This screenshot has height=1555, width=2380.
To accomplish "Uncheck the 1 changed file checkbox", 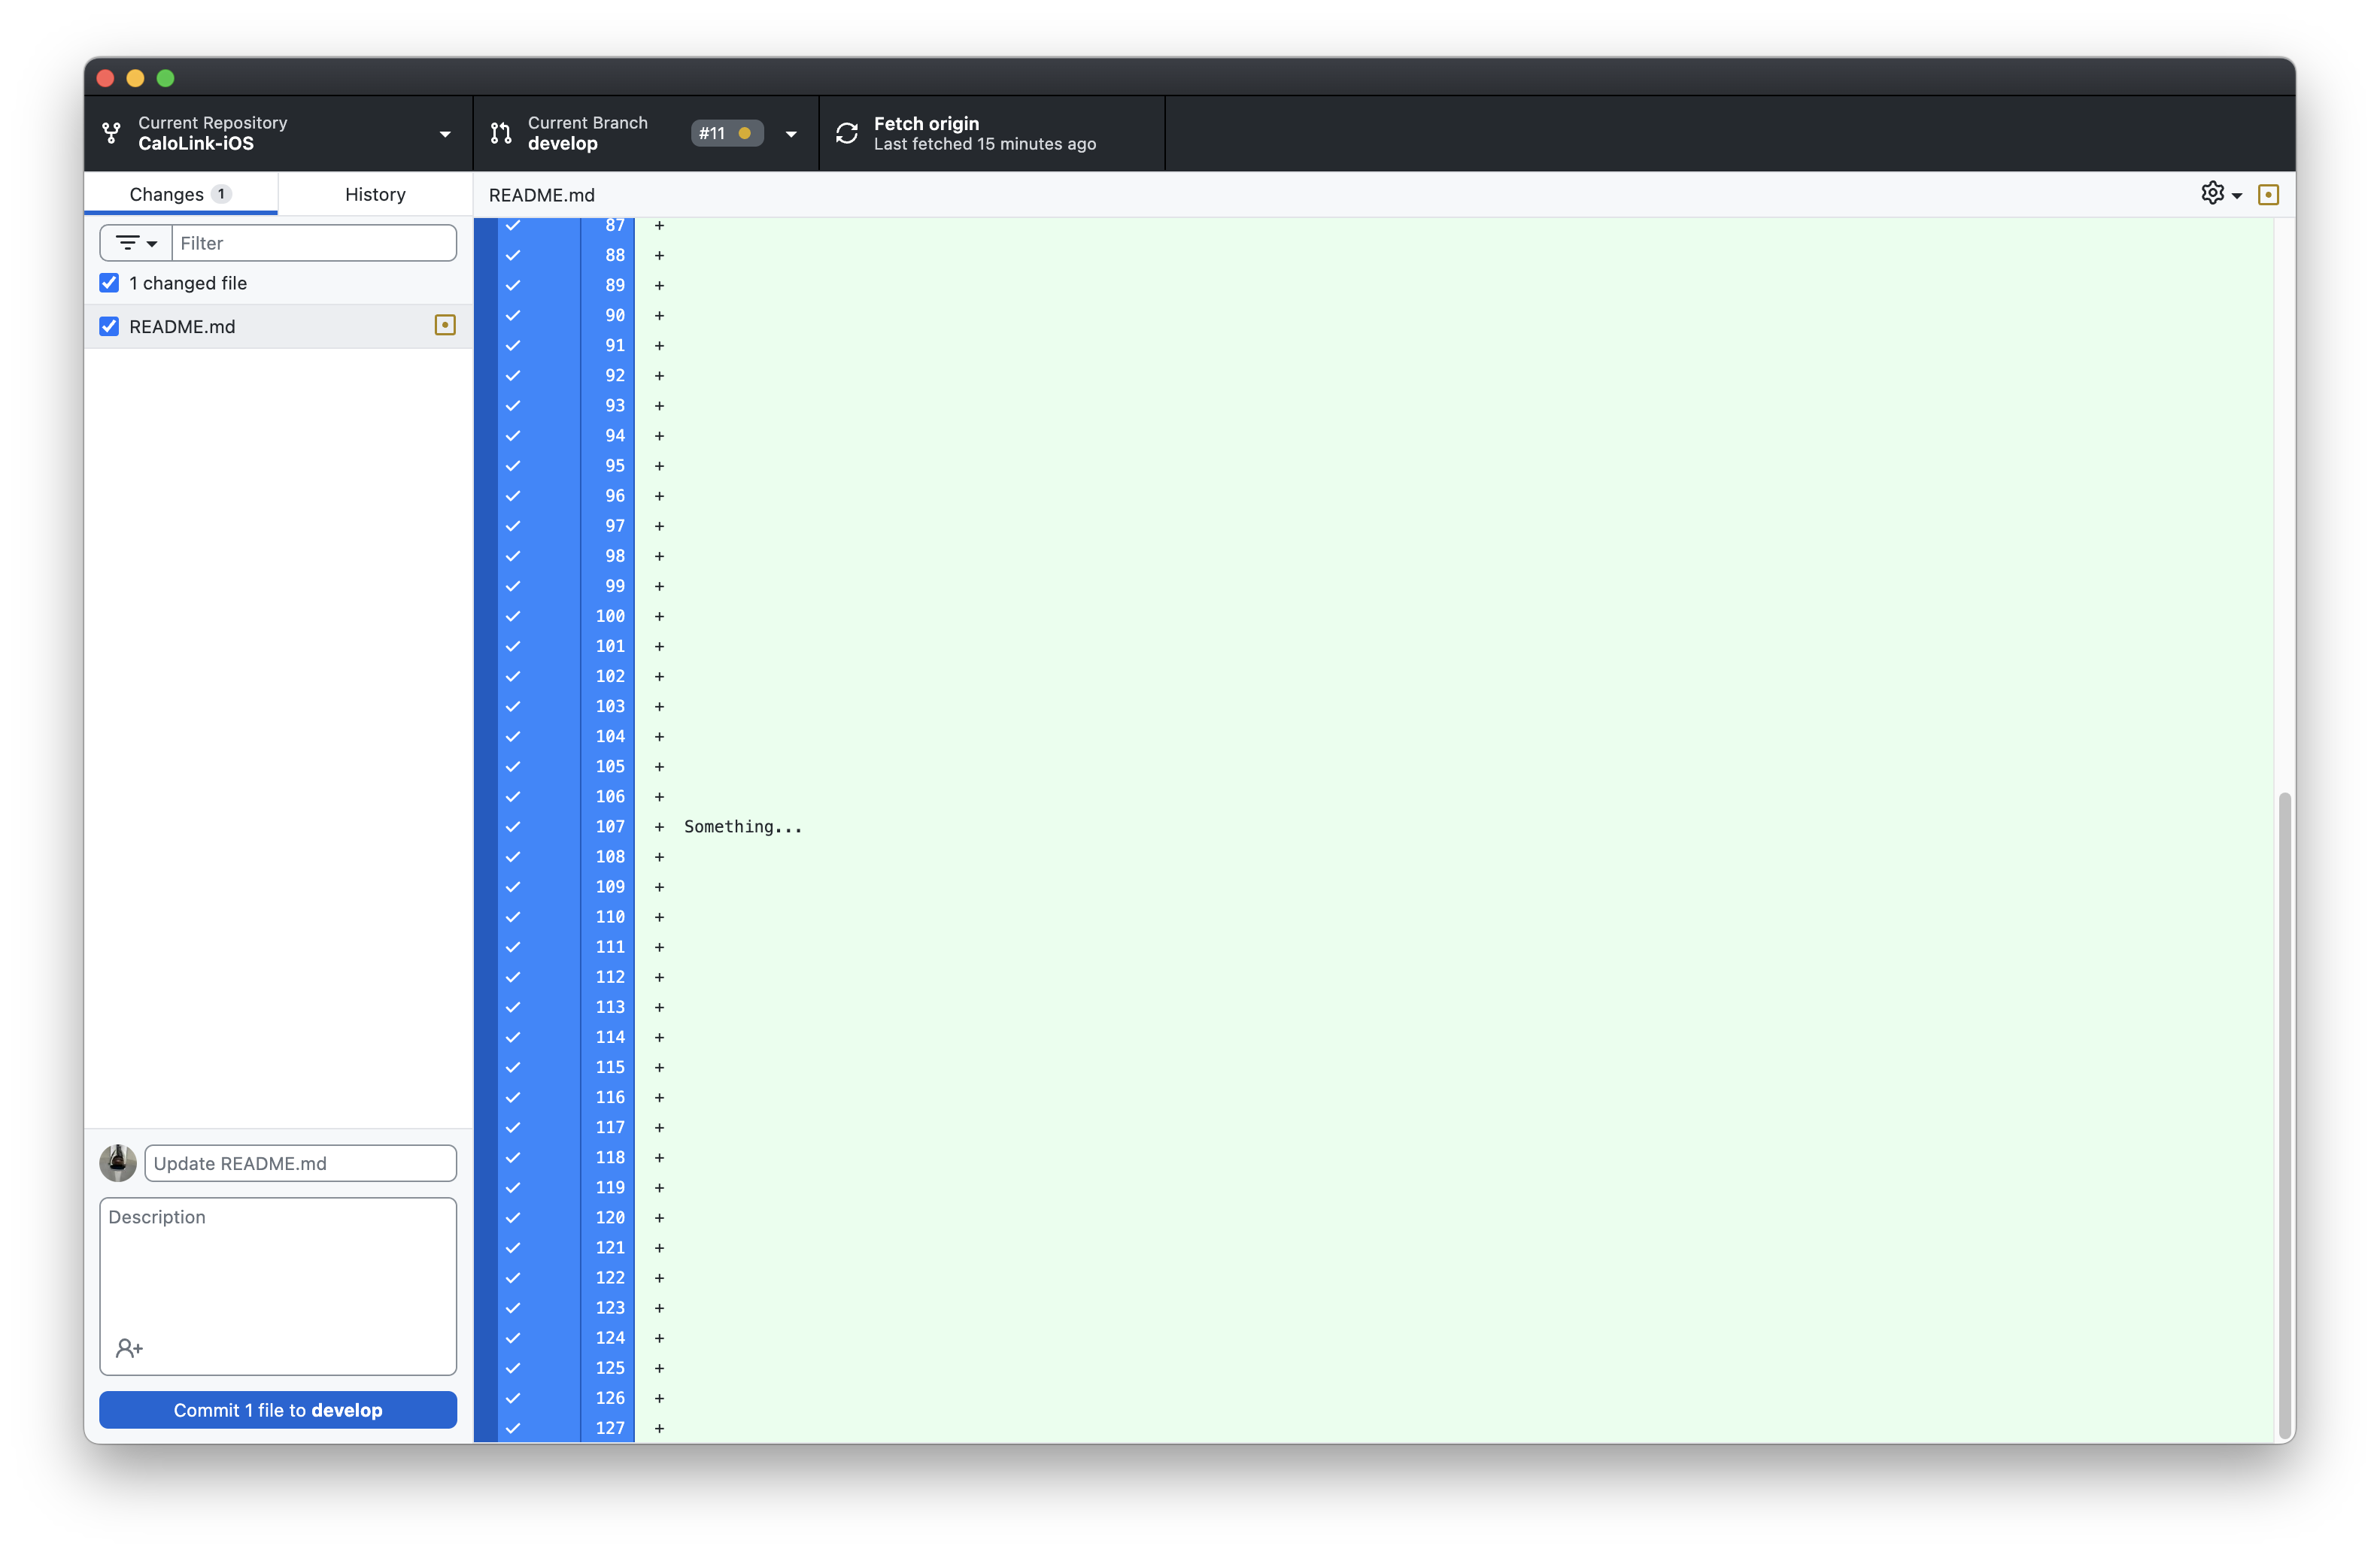I will coord(109,283).
